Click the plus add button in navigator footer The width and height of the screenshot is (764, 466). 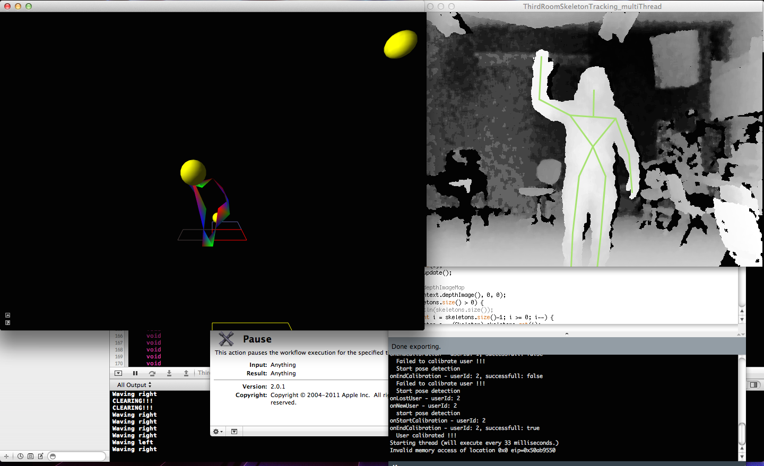[x=6, y=456]
